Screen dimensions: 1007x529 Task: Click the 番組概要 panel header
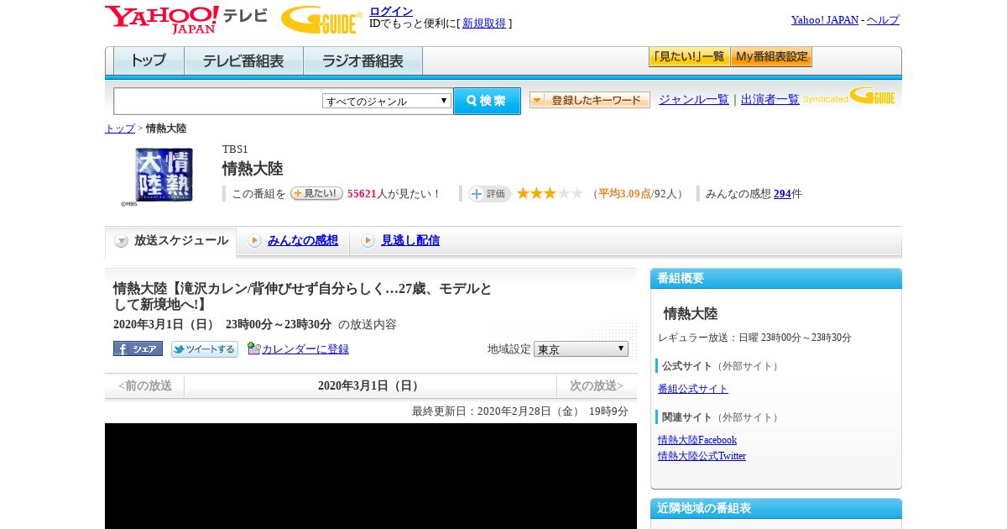coord(776,279)
